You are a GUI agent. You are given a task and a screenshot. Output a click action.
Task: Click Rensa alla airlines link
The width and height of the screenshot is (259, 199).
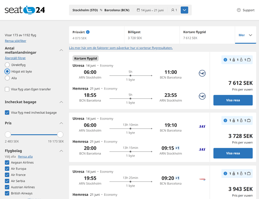tap(25, 156)
